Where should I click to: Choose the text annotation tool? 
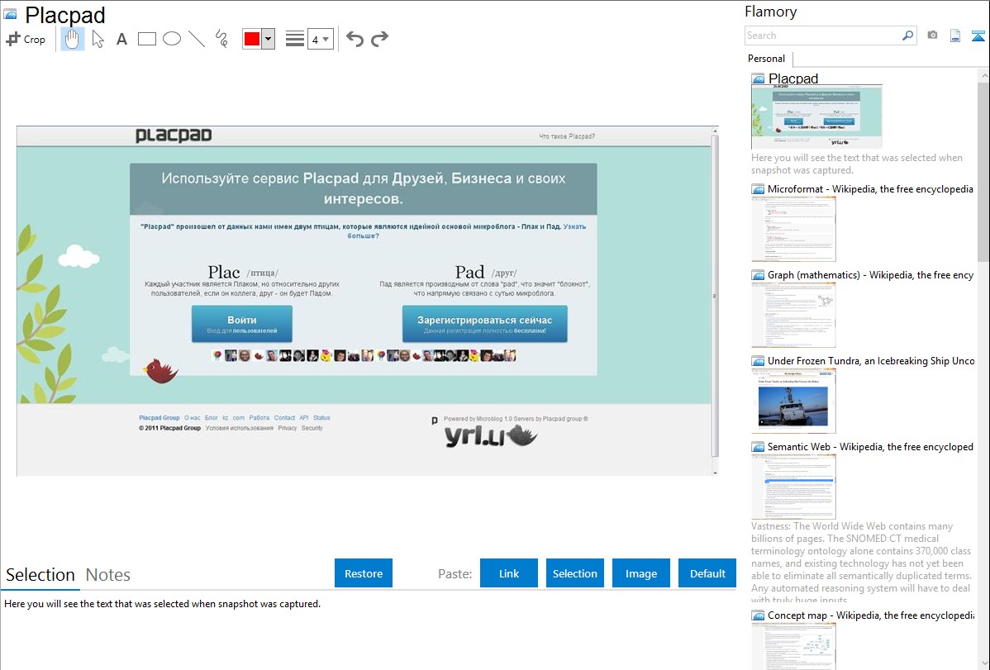[x=121, y=39]
